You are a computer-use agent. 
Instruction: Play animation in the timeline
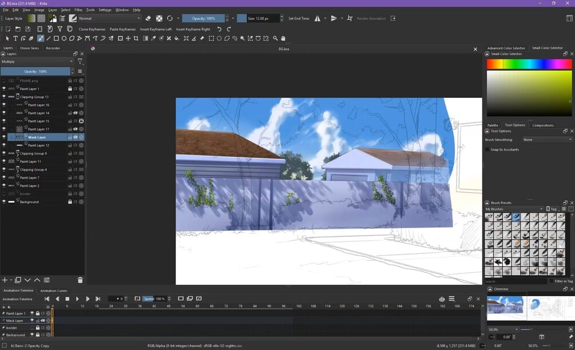coord(77,299)
